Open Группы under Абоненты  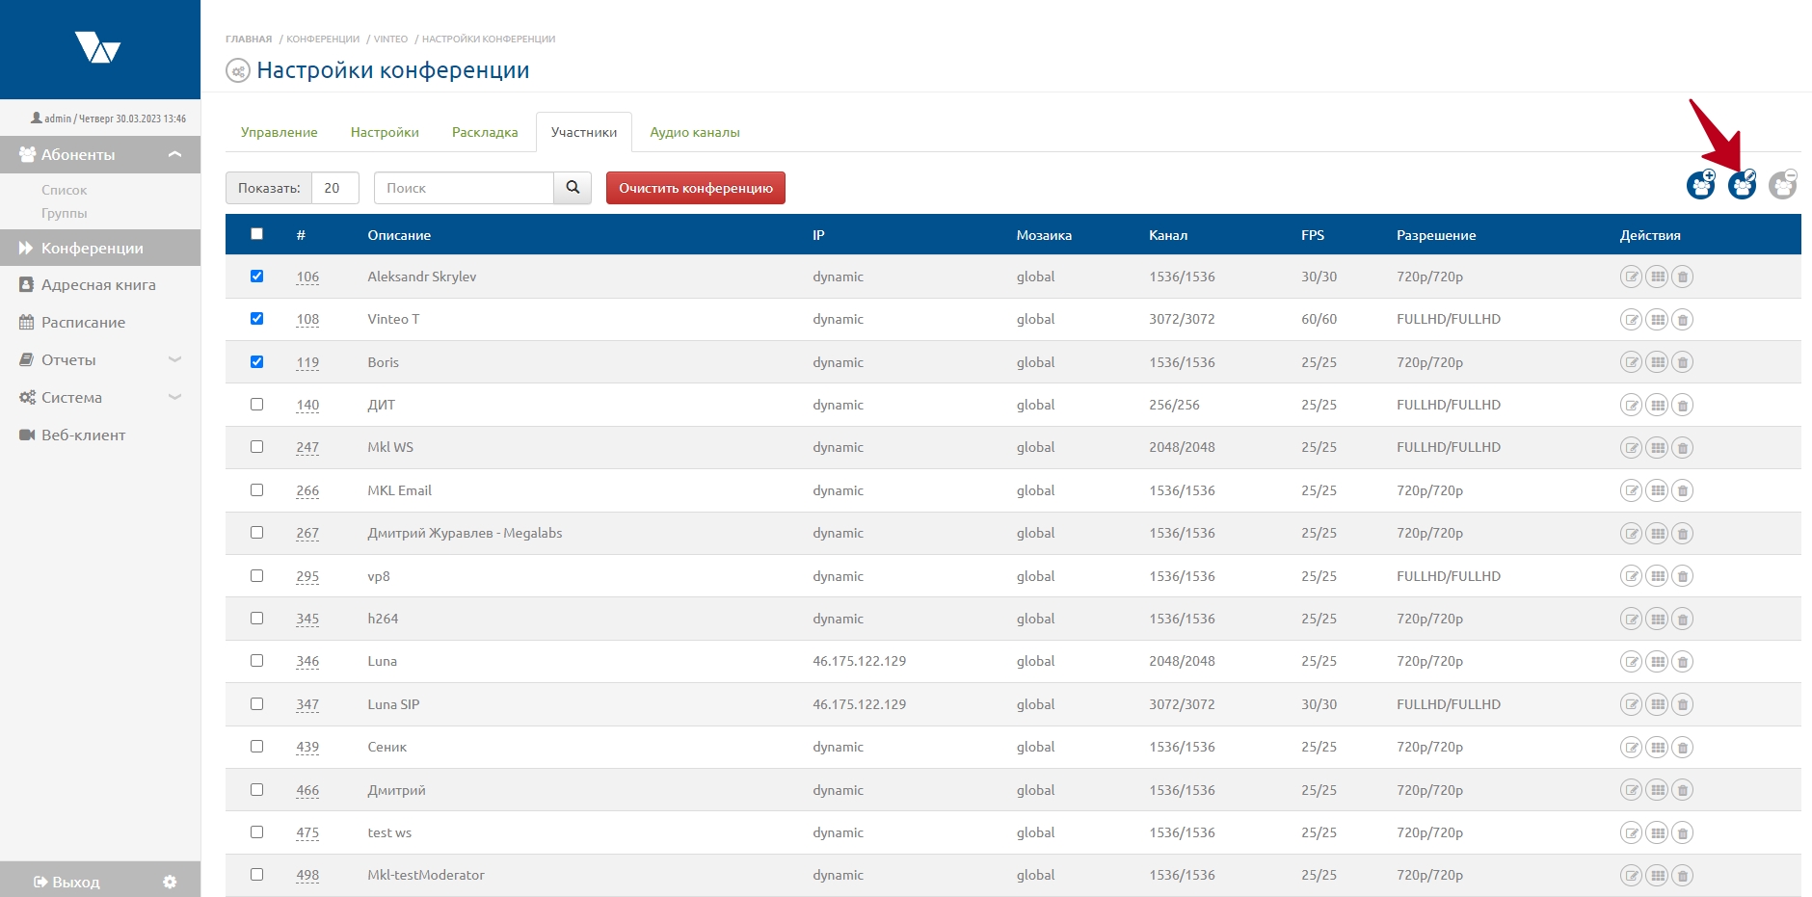click(x=65, y=213)
